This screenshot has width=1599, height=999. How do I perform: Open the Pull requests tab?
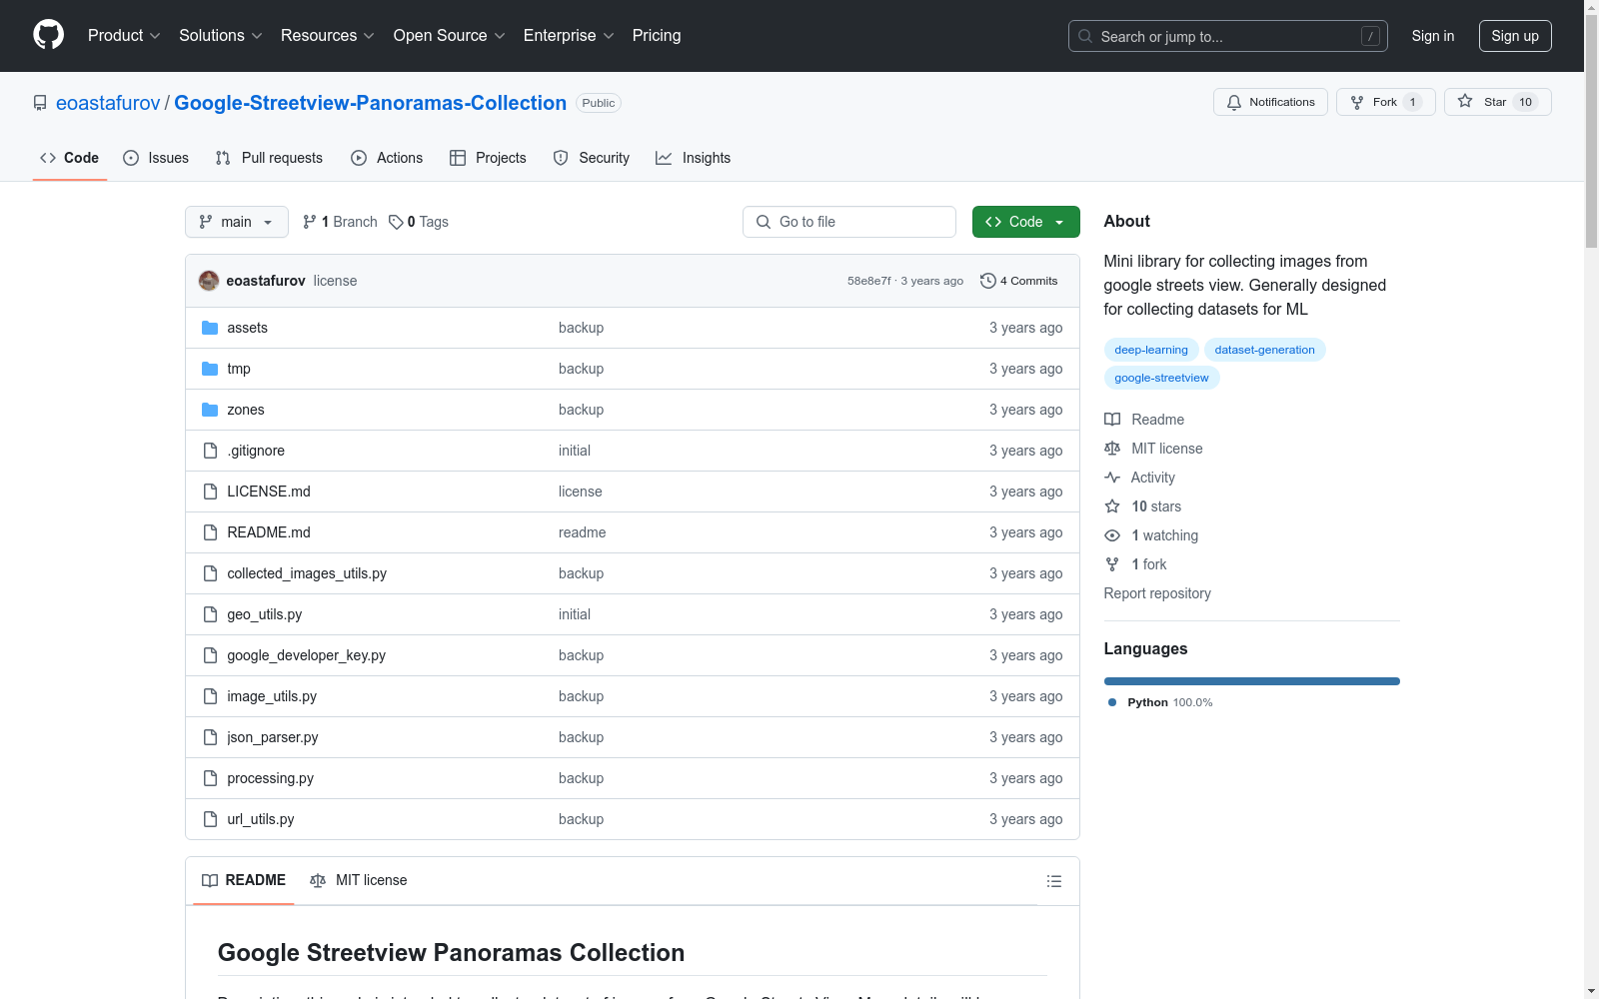[x=269, y=158]
